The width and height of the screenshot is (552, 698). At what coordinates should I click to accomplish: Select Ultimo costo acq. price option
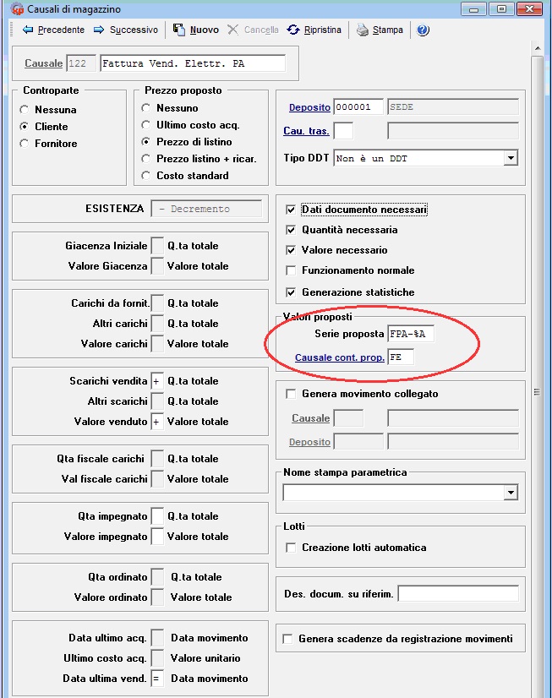coord(147,125)
